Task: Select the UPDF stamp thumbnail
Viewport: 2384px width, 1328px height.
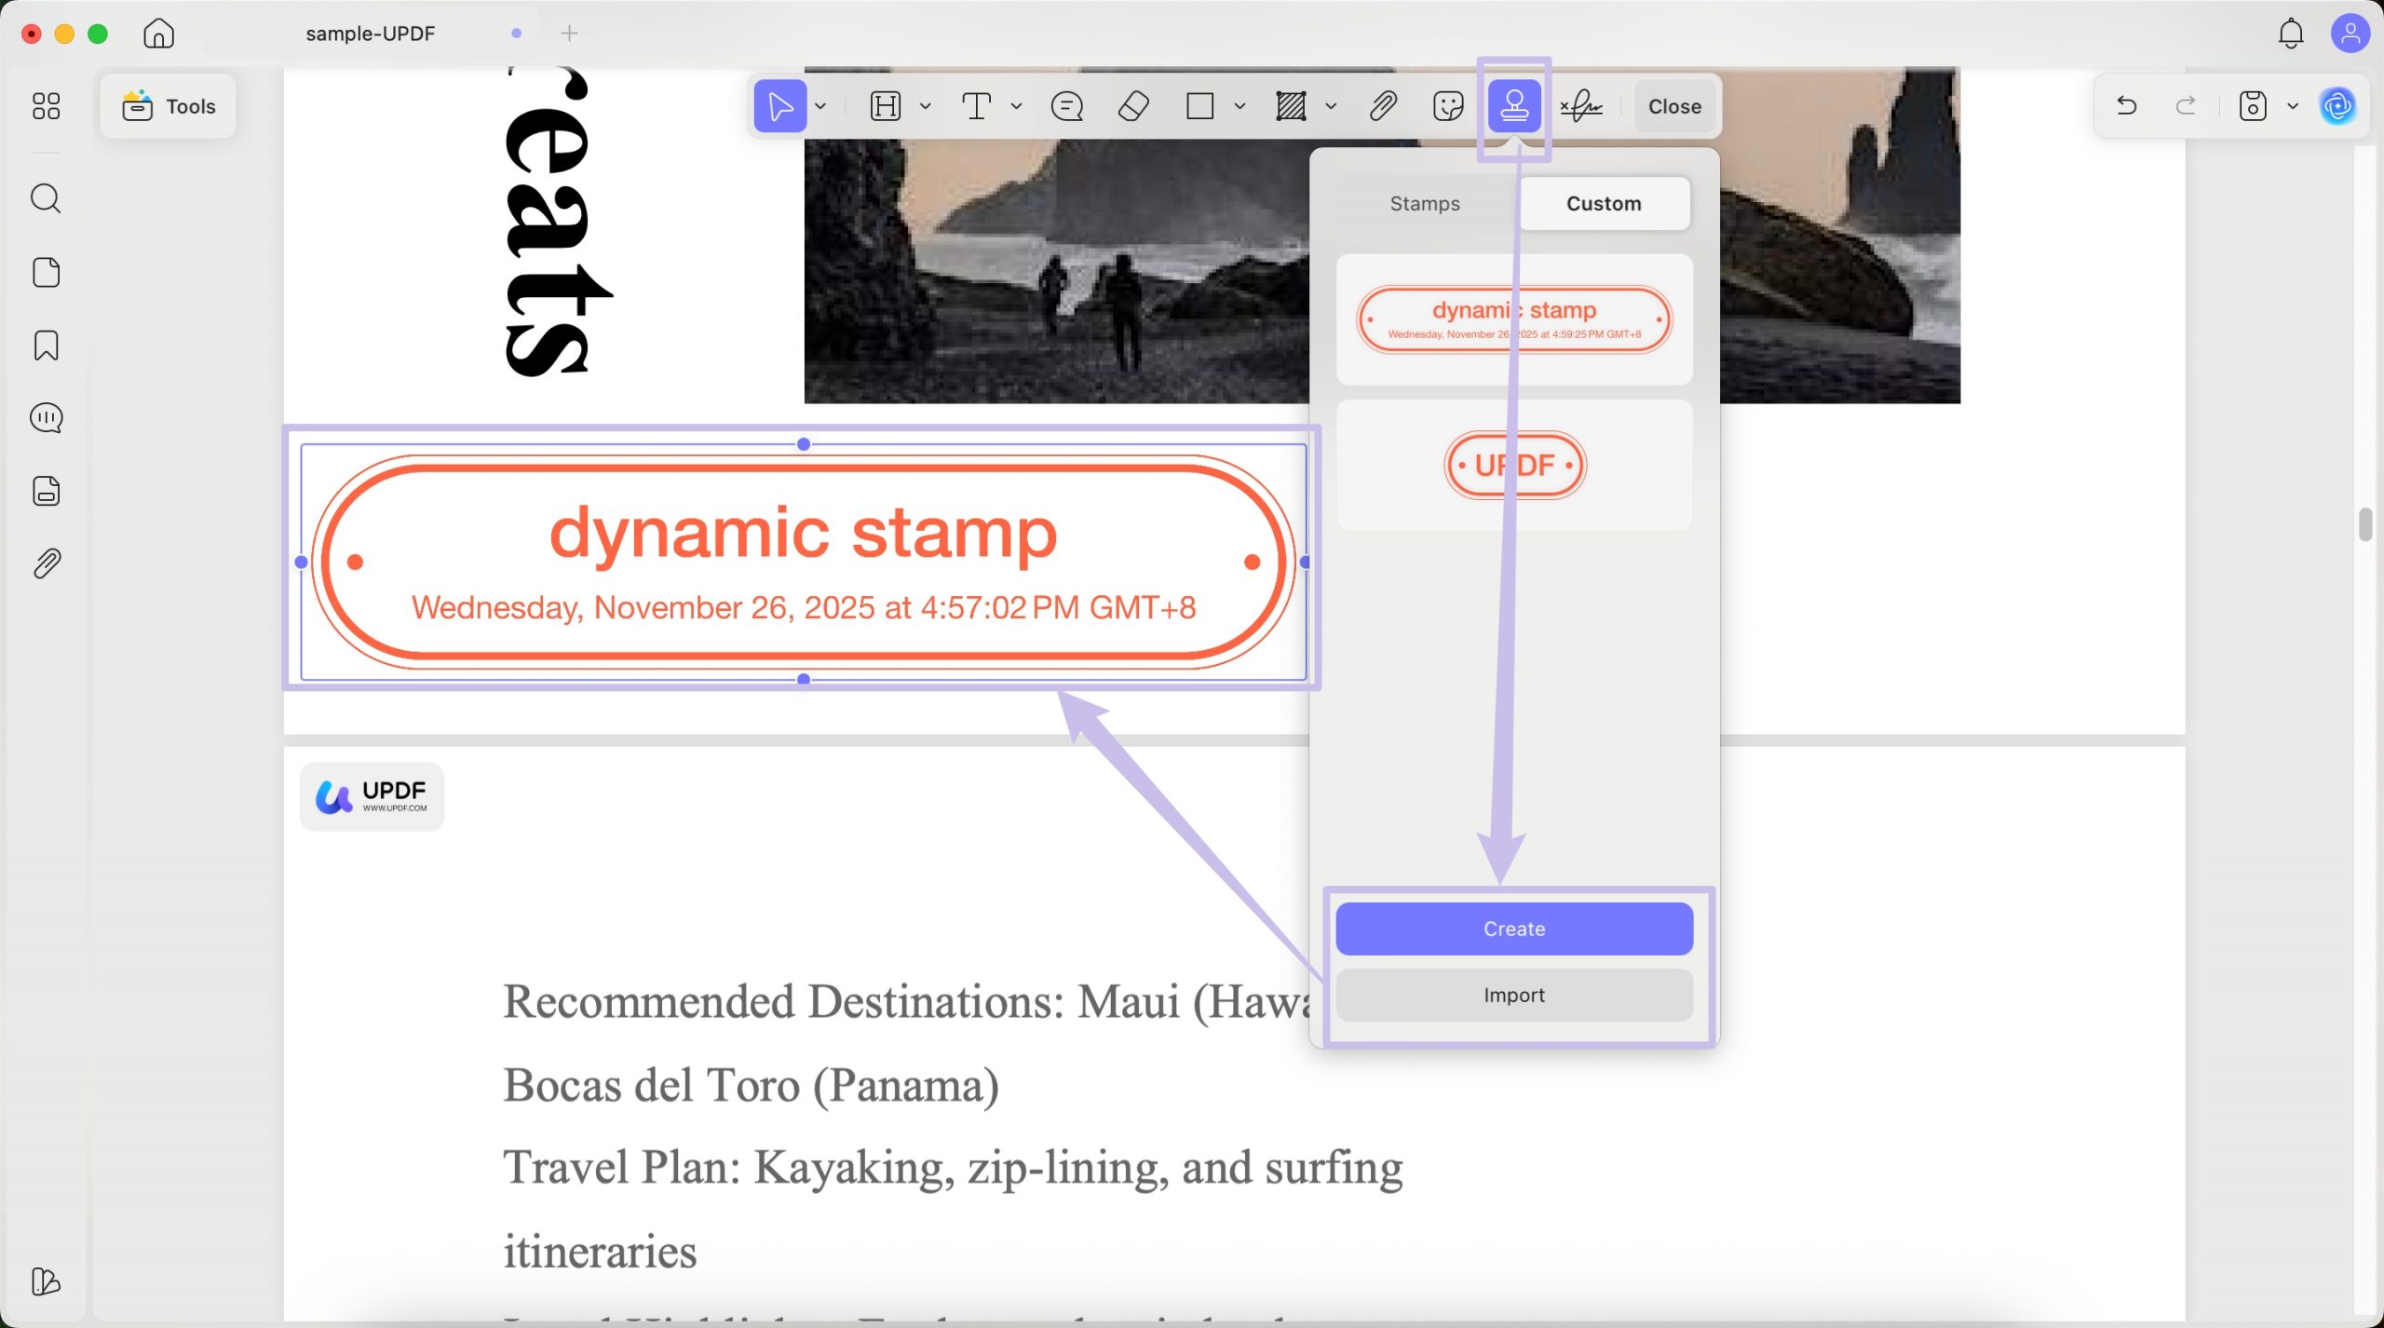Action: pyautogui.click(x=1513, y=464)
